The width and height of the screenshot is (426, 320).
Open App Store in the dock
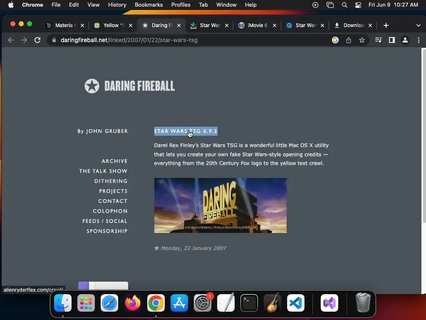click(x=179, y=303)
